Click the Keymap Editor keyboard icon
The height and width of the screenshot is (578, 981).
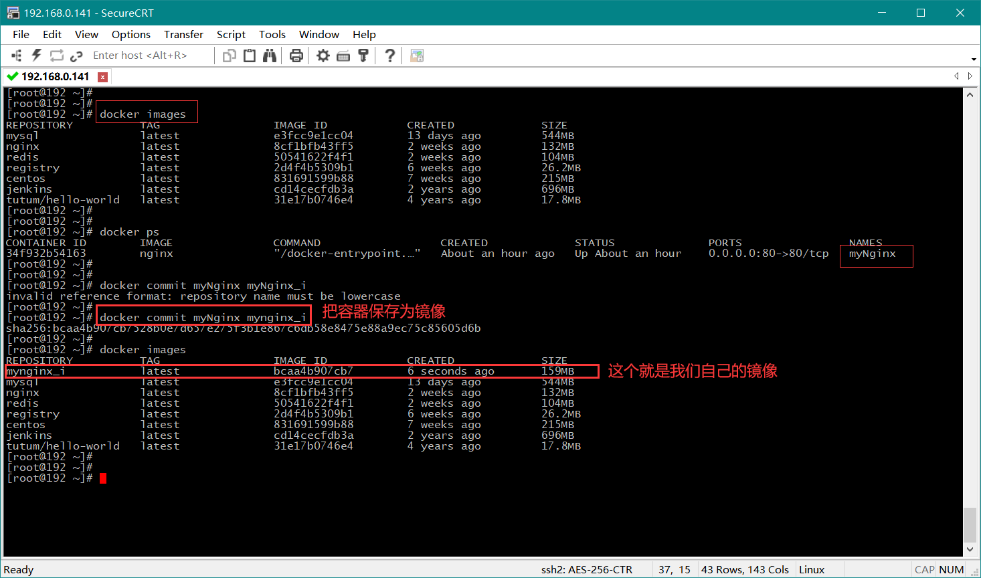click(x=343, y=56)
